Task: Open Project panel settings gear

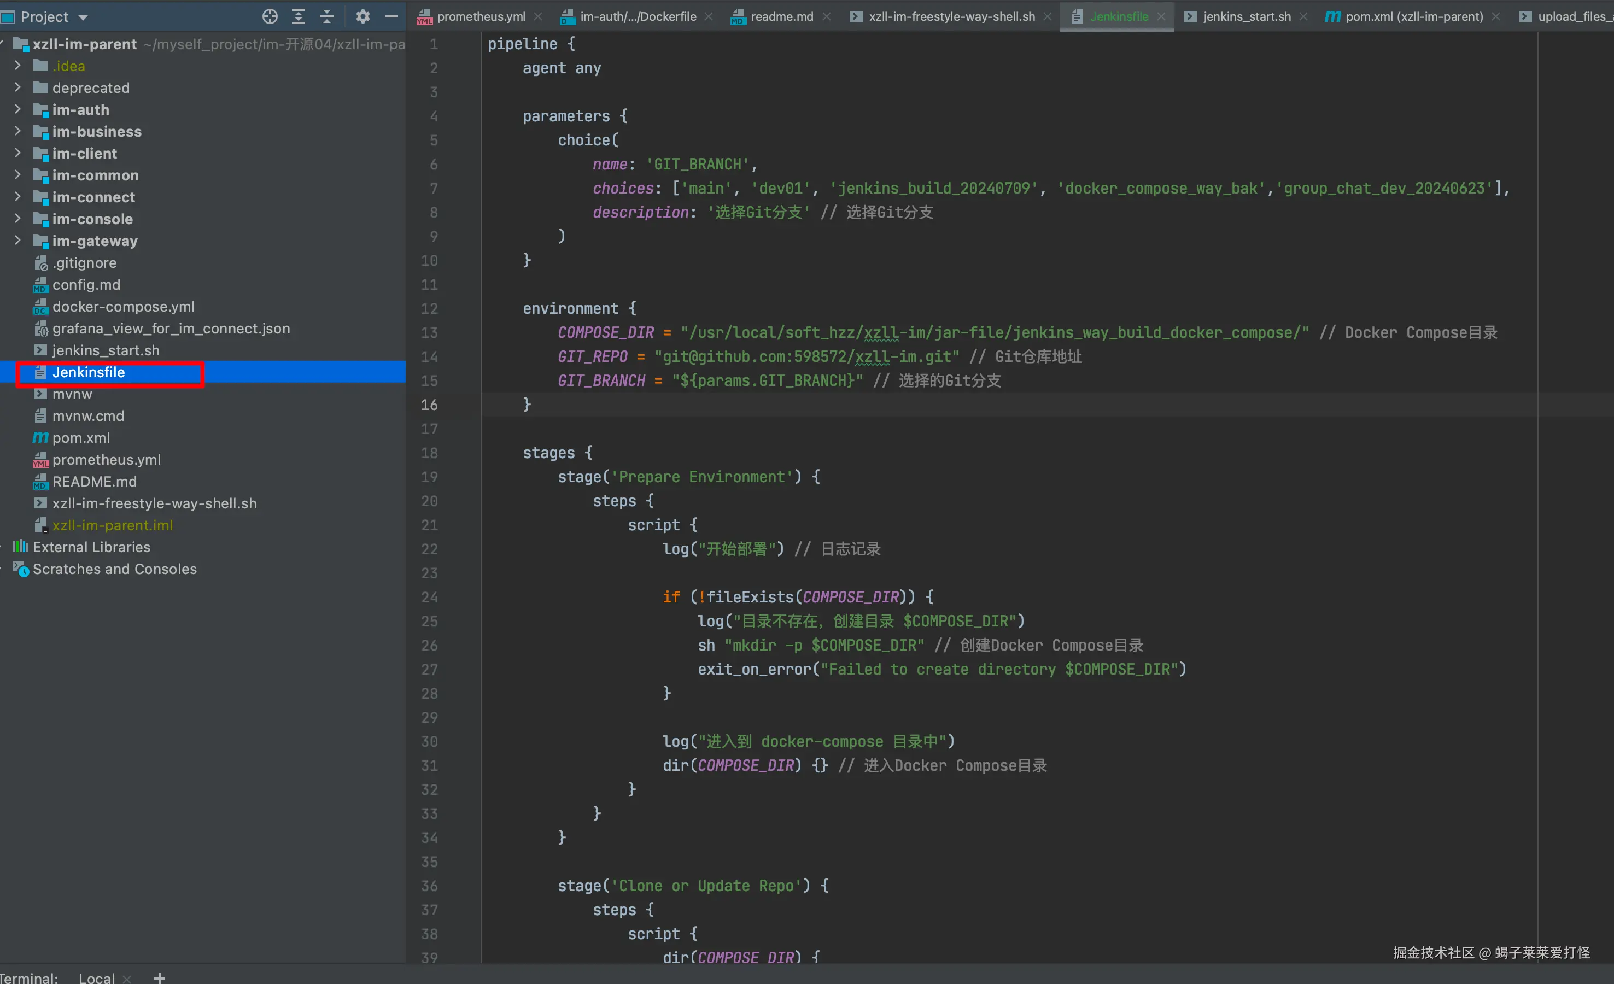Action: (362, 16)
